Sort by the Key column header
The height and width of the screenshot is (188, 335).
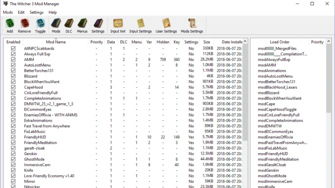(x=177, y=42)
